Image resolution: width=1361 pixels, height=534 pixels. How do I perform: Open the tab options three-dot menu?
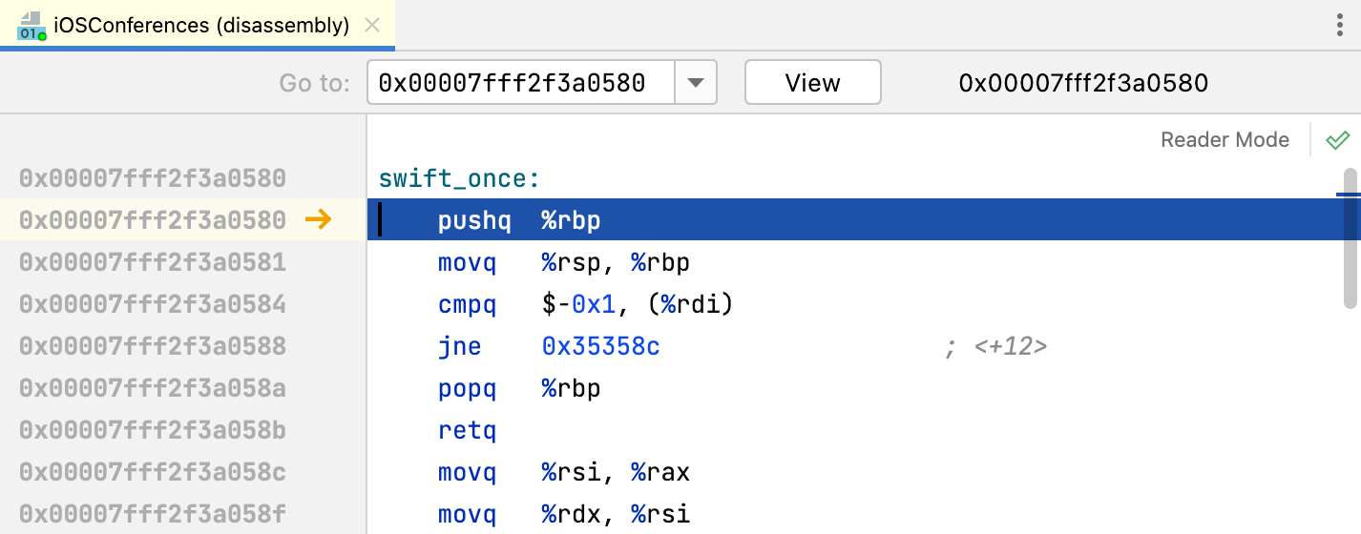coord(1340,26)
